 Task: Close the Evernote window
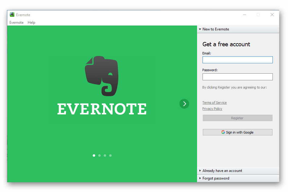pyautogui.click(x=272, y=15)
